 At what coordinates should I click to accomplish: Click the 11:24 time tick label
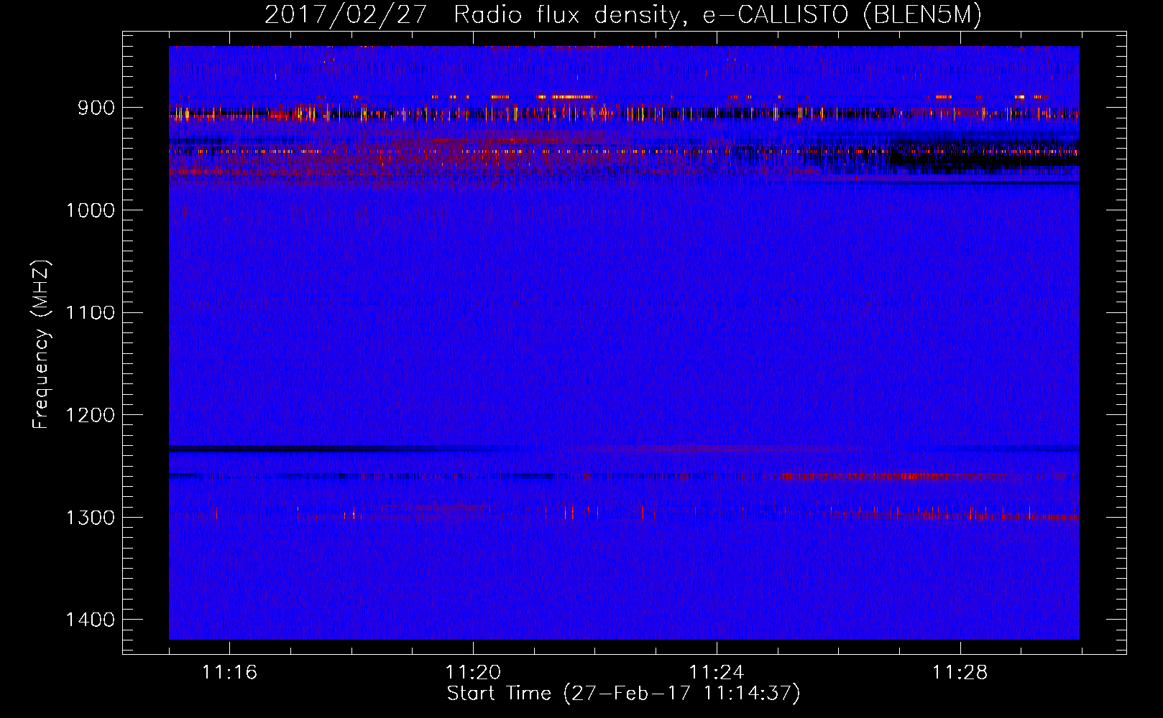[717, 673]
